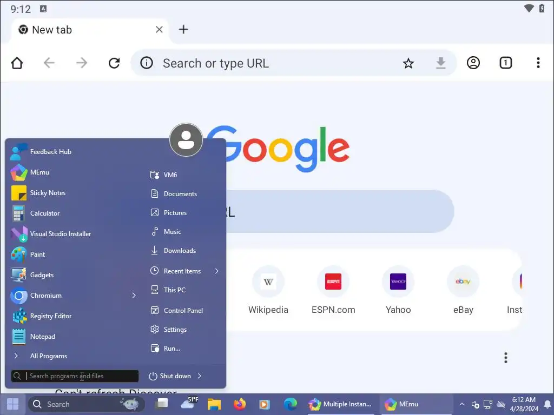Open Notepad from Start menu

click(x=73, y=336)
